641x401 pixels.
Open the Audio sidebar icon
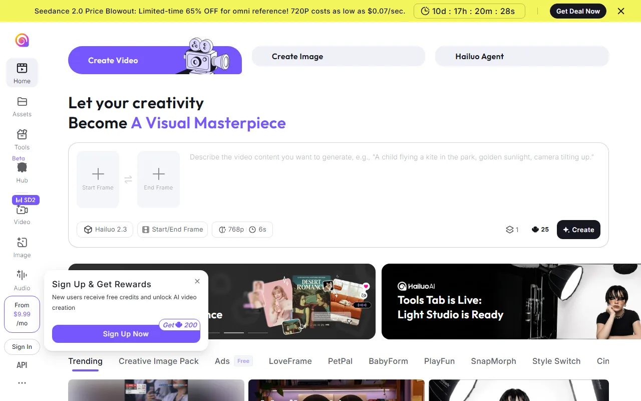(22, 275)
